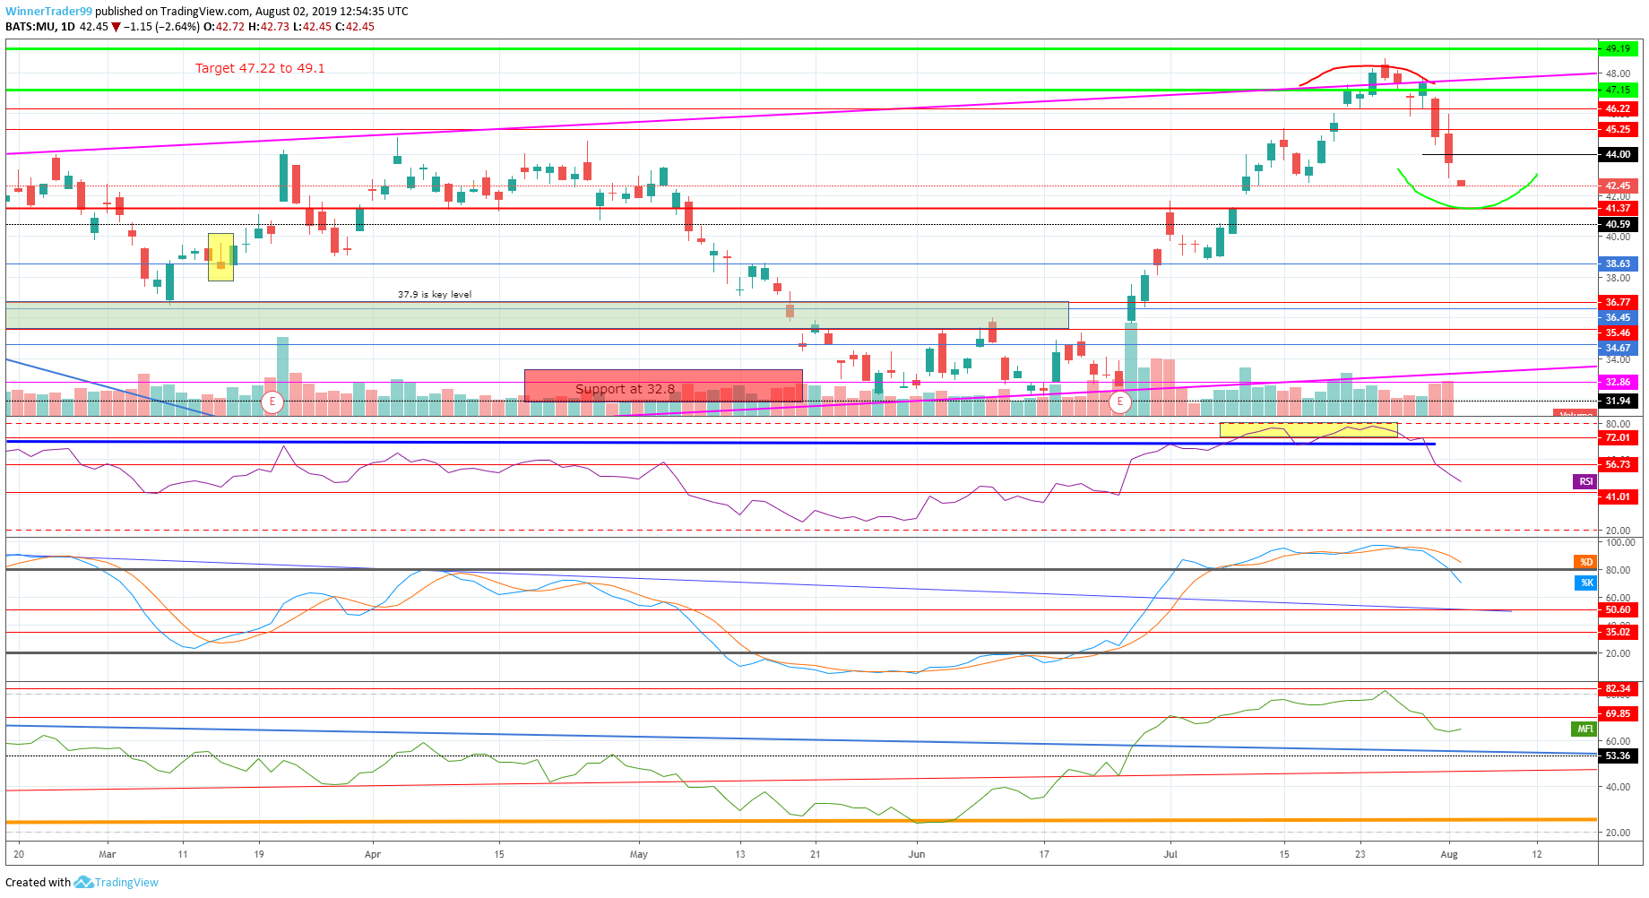Screen dimensions: 1649x898
Task: Click the blue 36.45 price label
Action: tap(1618, 317)
